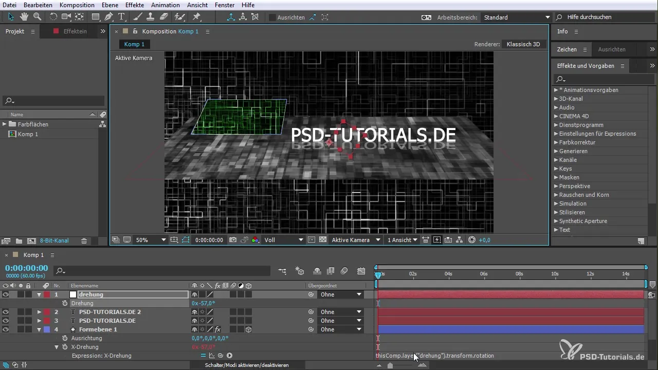The image size is (658, 370).
Task: Select the Puppet Pin tool
Action: [x=196, y=16]
